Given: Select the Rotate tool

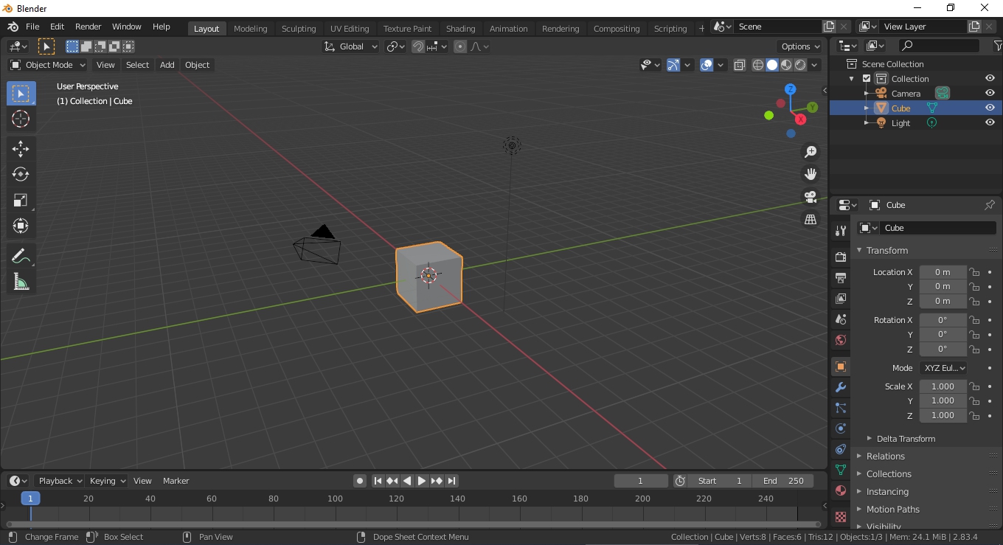Looking at the screenshot, I should coord(21,174).
